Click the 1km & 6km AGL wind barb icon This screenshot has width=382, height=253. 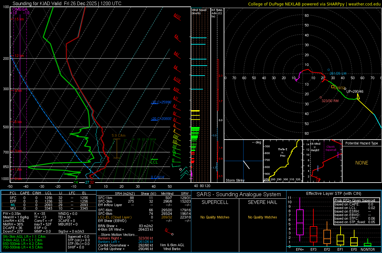[x=169, y=231]
